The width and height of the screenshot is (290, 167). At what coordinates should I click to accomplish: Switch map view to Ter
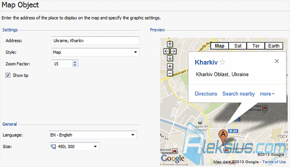point(256,46)
